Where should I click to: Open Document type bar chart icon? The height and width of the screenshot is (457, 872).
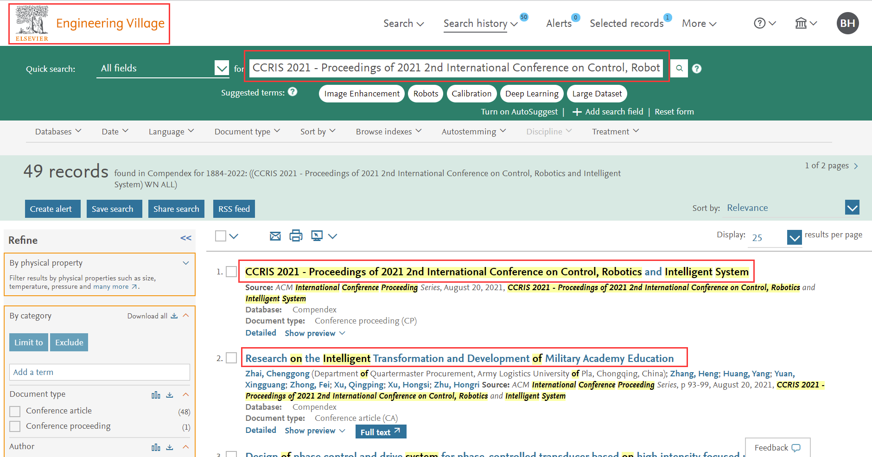click(156, 395)
